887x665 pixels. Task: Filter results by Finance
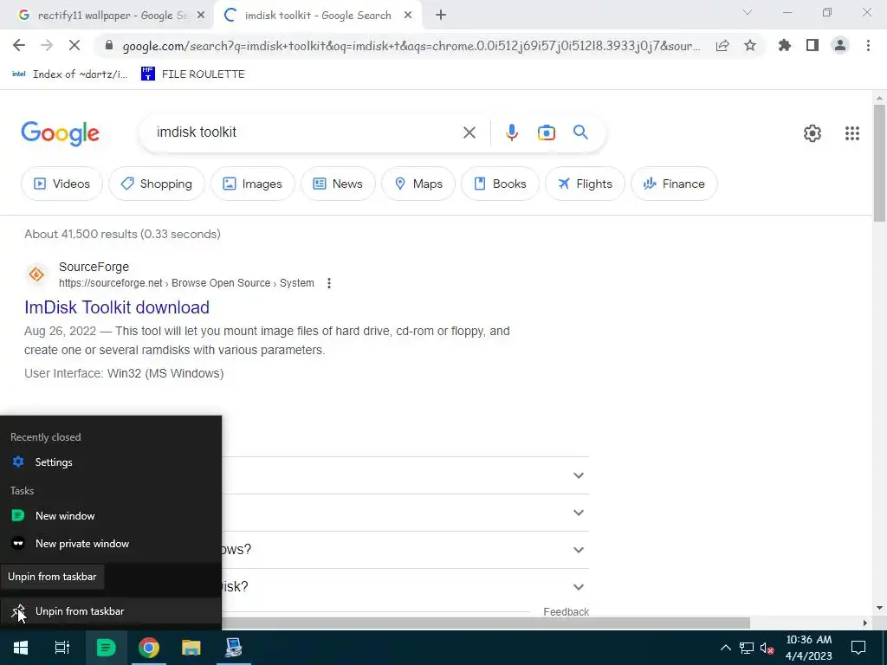674,184
